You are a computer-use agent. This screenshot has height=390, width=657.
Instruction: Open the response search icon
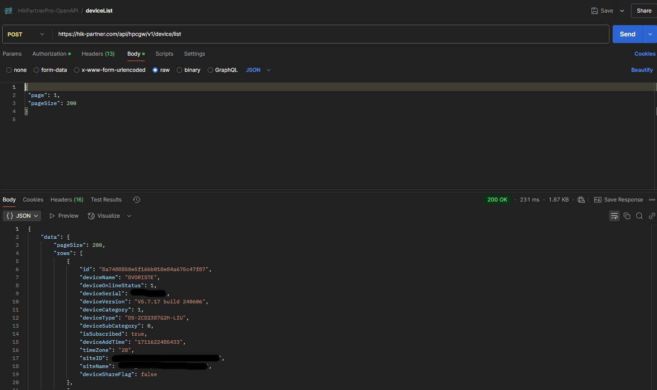coord(640,216)
